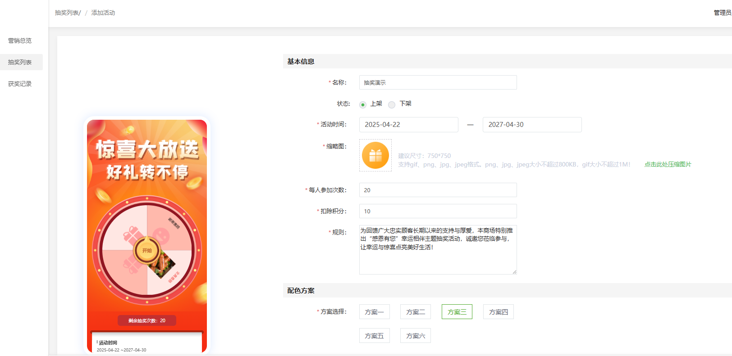The width and height of the screenshot is (732, 356).
Task: Choose color scheme 方案二
Action: (415, 312)
